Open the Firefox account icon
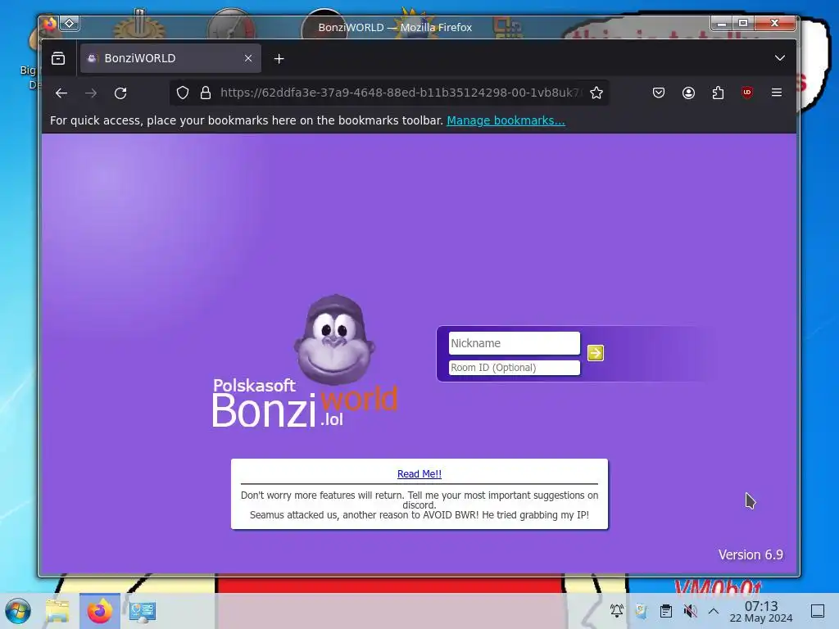839x629 pixels. click(688, 93)
